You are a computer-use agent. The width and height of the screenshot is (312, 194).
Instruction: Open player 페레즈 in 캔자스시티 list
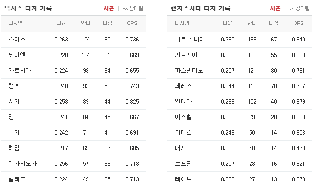(x=183, y=86)
